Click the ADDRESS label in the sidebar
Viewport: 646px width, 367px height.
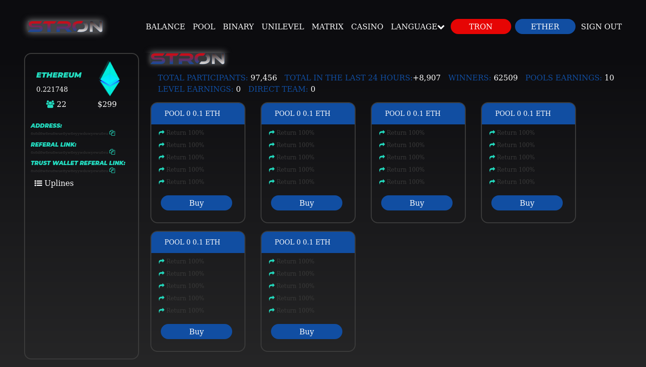coord(46,125)
